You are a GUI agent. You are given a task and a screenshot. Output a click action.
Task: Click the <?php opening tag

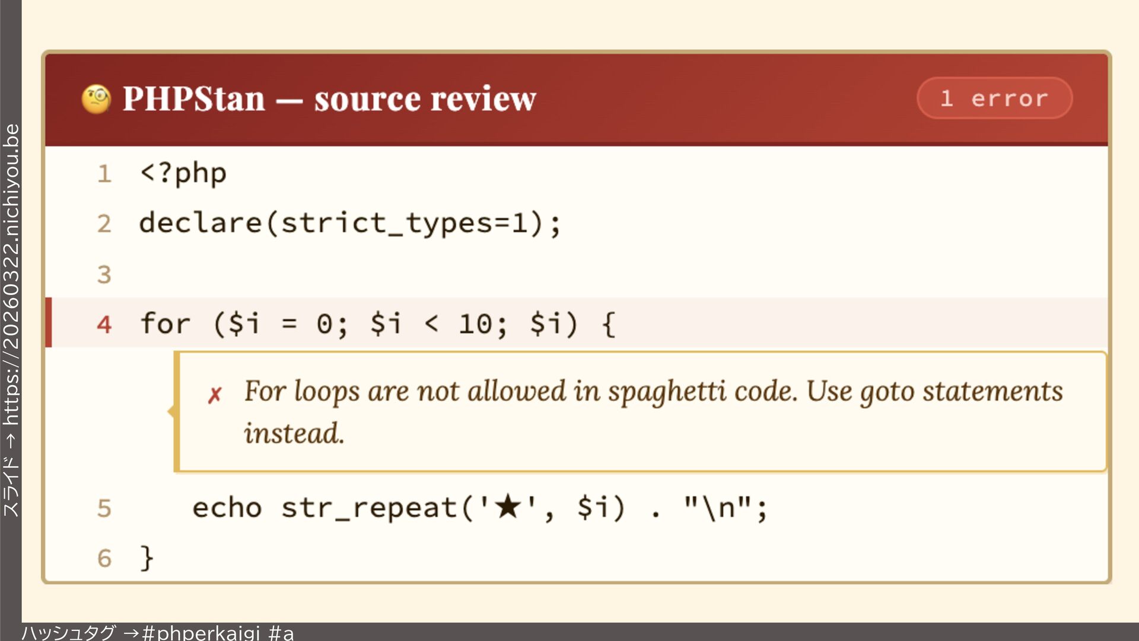(183, 173)
